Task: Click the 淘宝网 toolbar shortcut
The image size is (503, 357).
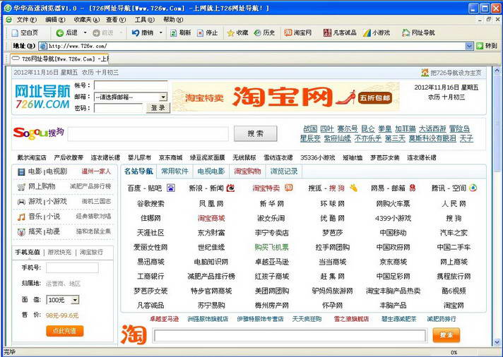Action: (298, 32)
